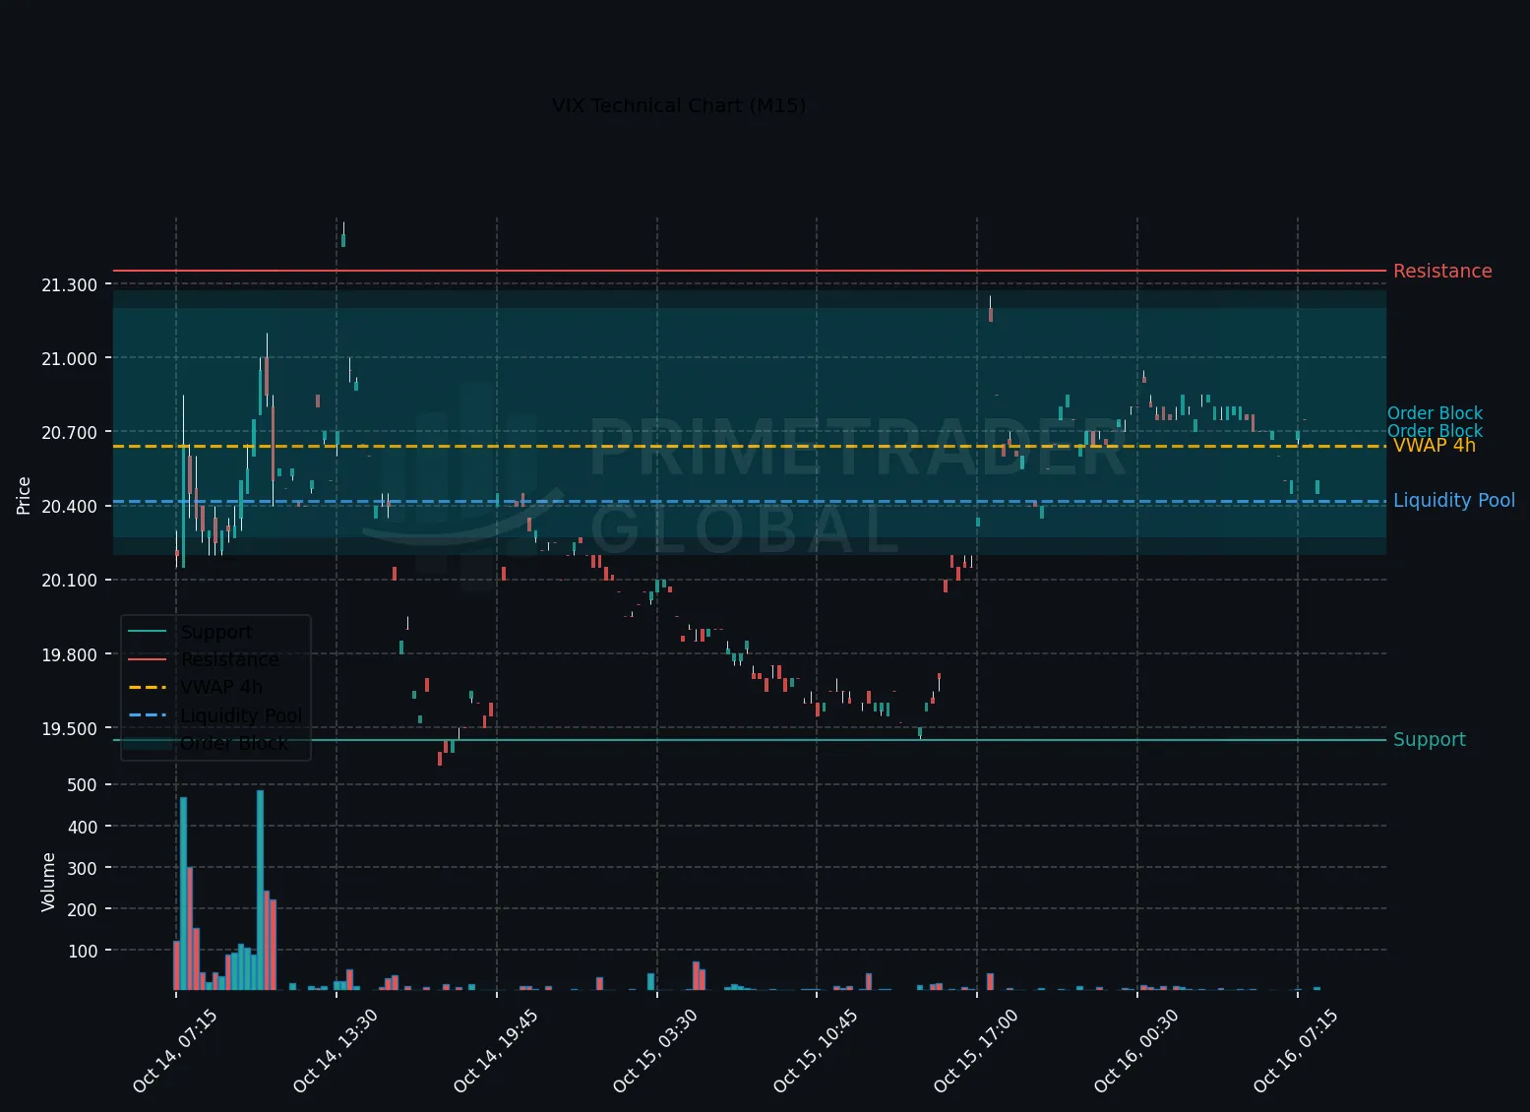Screen dimensions: 1530x1112
Task: Click the Oct 15, 17:00 time label
Action: point(976,1050)
